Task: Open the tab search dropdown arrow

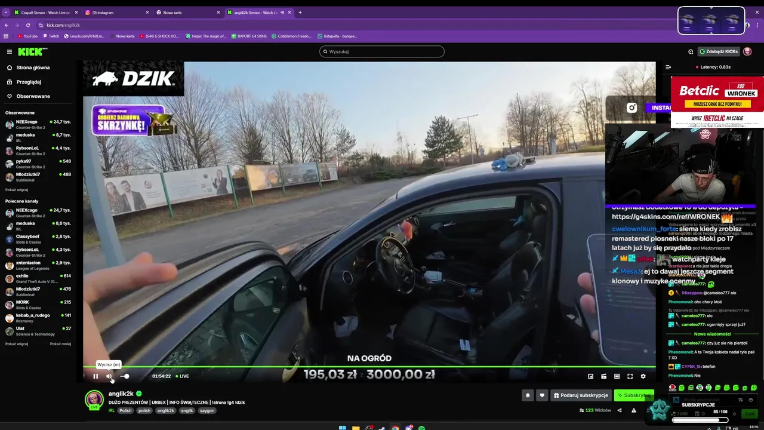Action: tap(5, 13)
